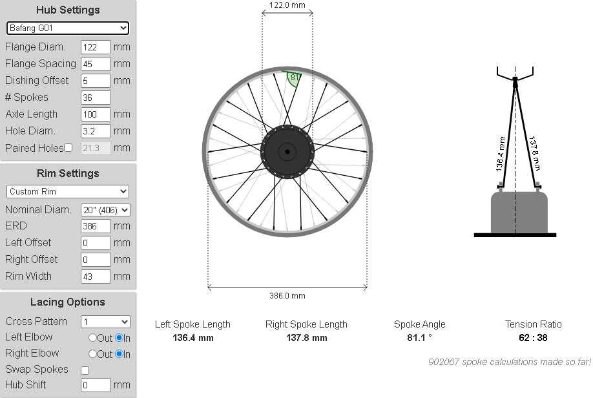Image resolution: width=593 pixels, height=398 pixels.
Task: Open the Bafang G01 hub dropdown
Action: pyautogui.click(x=68, y=28)
